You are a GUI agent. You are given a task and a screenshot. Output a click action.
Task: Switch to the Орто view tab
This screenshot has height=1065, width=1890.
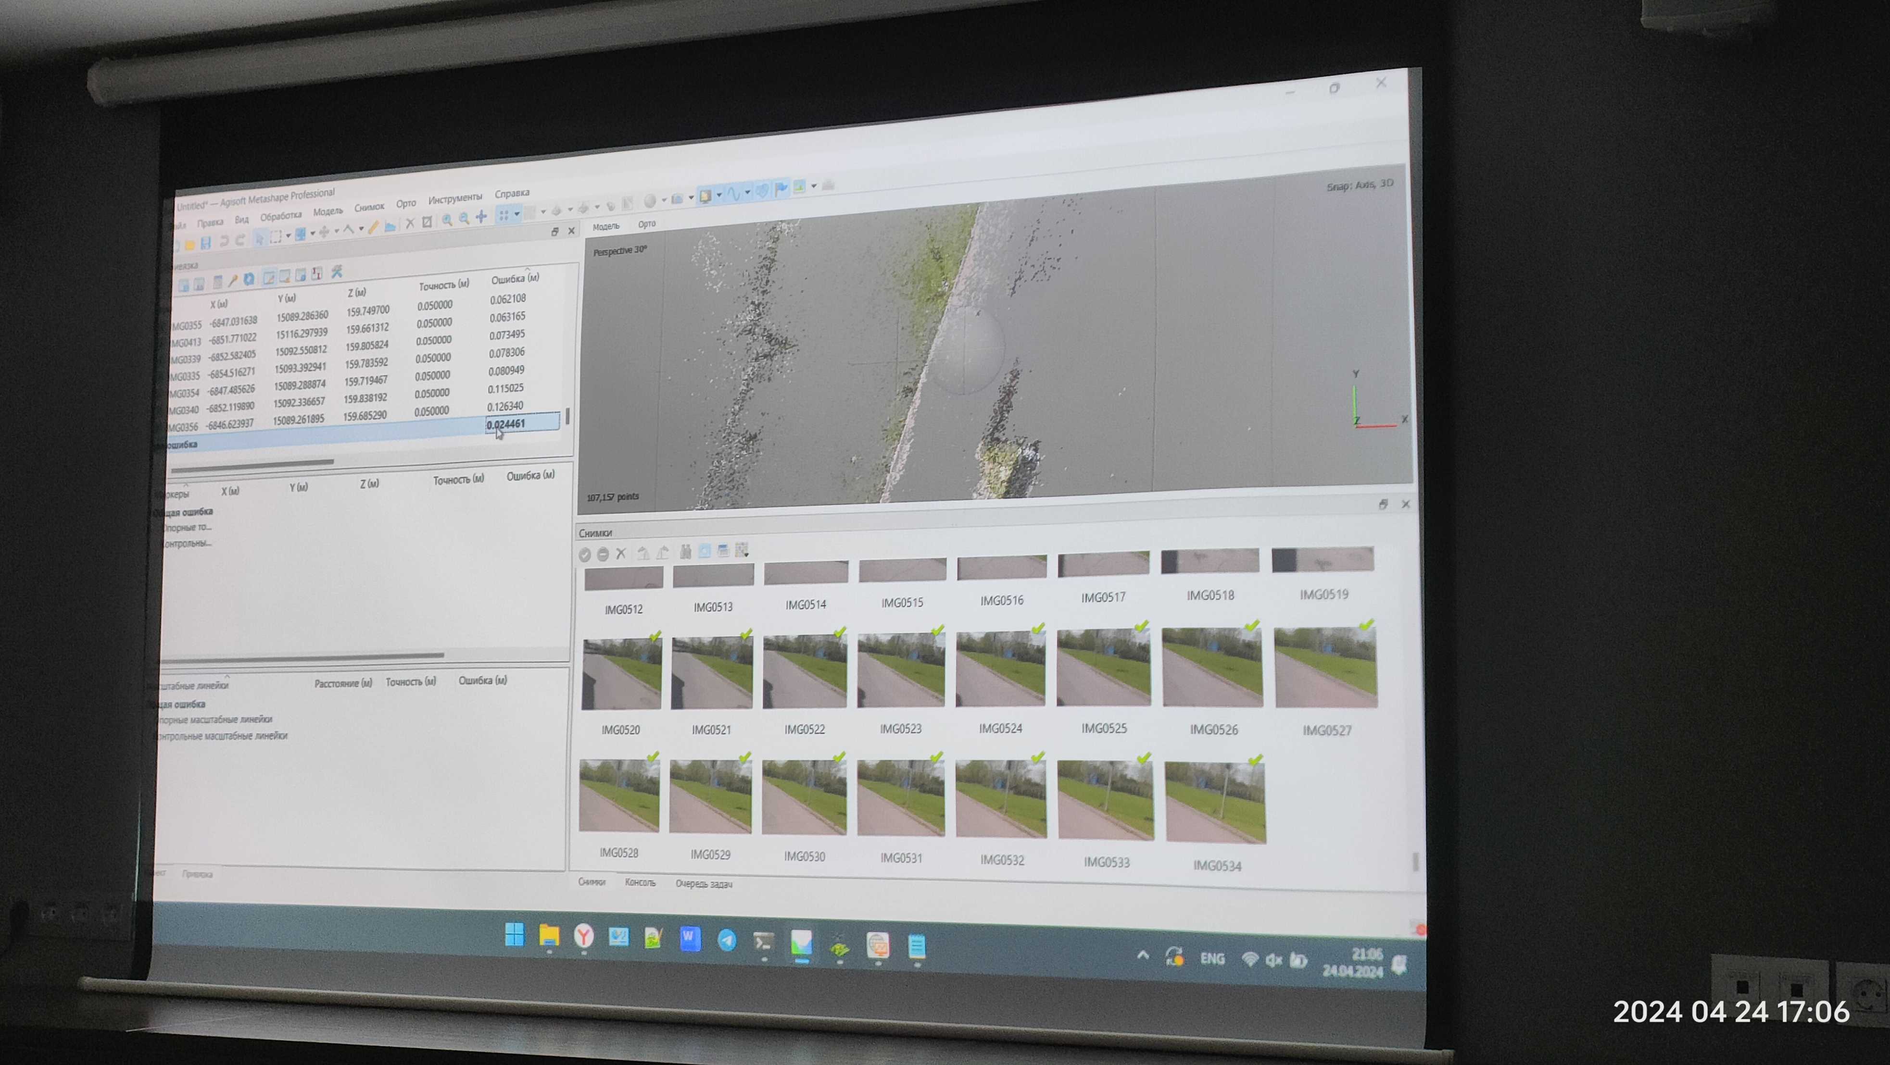coord(647,223)
